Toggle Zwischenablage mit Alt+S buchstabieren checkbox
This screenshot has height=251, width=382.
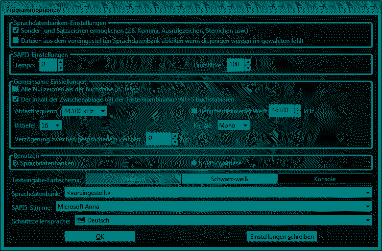point(16,99)
